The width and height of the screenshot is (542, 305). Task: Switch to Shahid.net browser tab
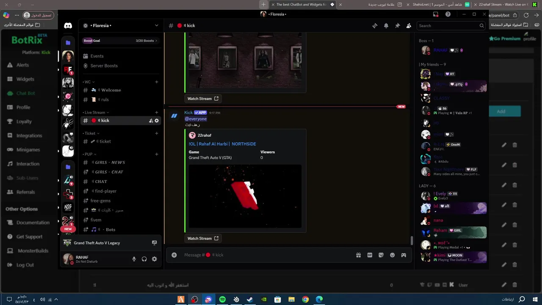pyautogui.click(x=441, y=5)
